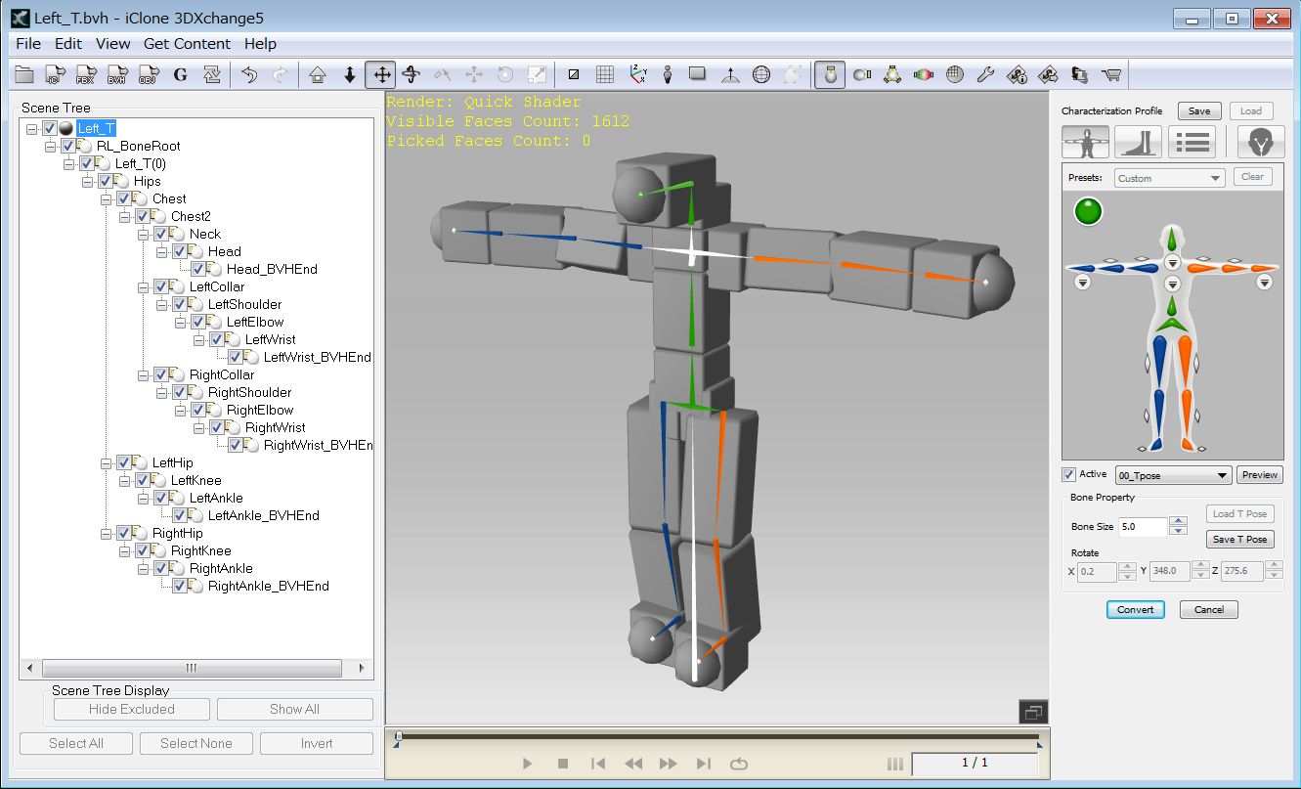
Task: Open the Presets Custom dropdown
Action: 1170,178
